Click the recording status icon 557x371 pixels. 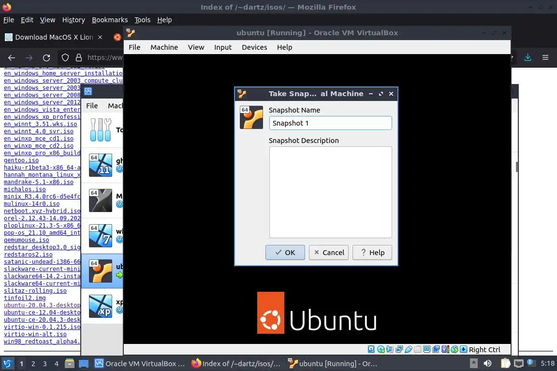(436, 349)
